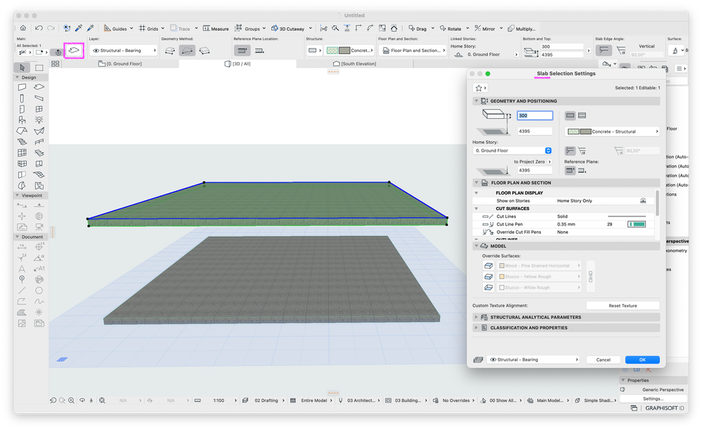Click the Home icon in the toolbar

pos(22,28)
